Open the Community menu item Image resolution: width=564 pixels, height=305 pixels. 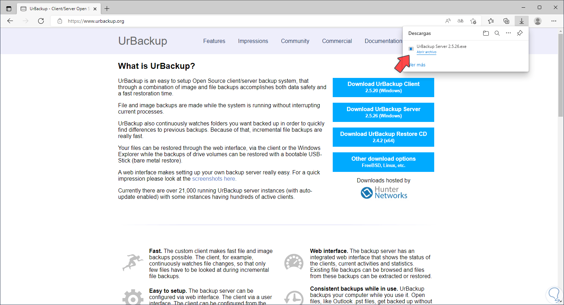click(x=295, y=41)
